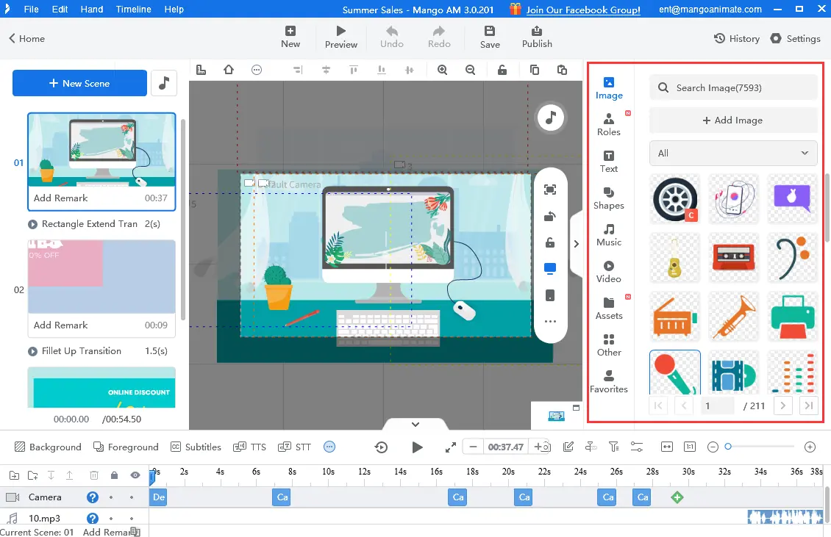Viewport: 831px width, 537px height.
Task: Collapse the timeline with the down chevron
Action: point(415,424)
